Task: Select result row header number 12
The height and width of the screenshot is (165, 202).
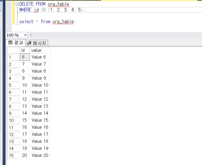Action: (x=13, y=134)
